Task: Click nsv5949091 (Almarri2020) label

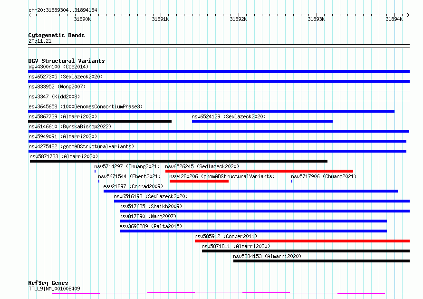Action: tap(63, 136)
